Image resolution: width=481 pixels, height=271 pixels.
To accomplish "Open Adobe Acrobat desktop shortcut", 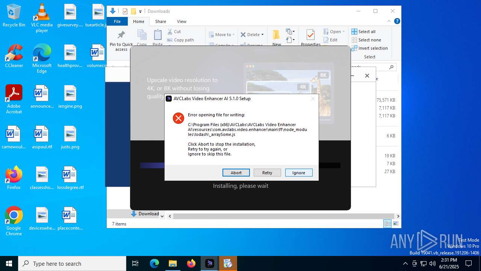I will pyautogui.click(x=14, y=99).
